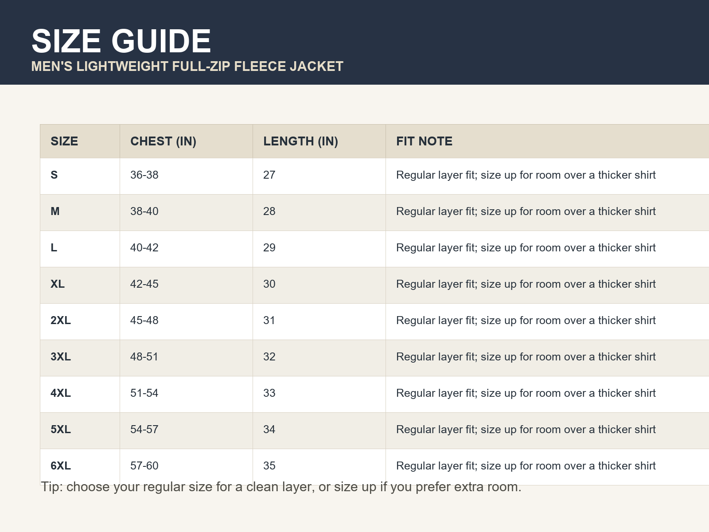Click chest value 40-42 for size L
The height and width of the screenshot is (532, 709).
144,247
